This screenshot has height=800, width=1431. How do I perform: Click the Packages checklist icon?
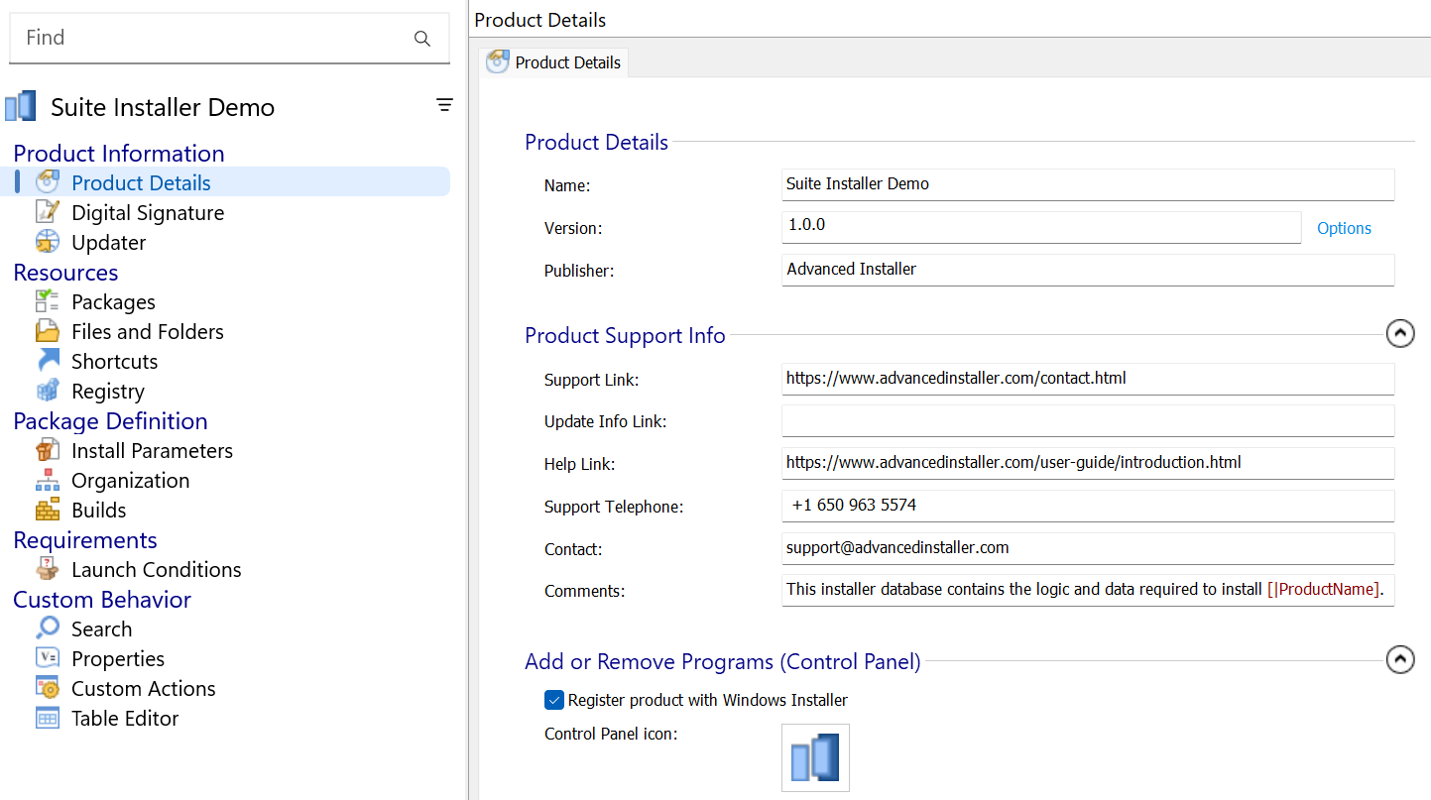[x=48, y=301]
